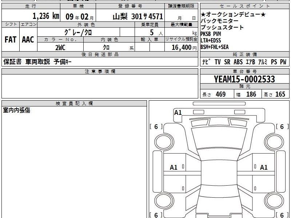The height and width of the screenshot is (218, 291).
Task: Select プッシュスタート sales point line
Action: (x=222, y=28)
